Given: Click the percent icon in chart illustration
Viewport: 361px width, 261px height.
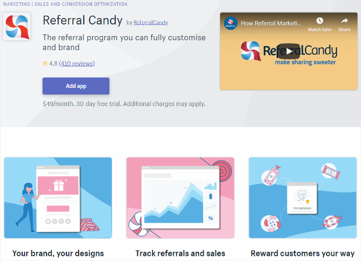Looking at the screenshot, I should click(210, 218).
